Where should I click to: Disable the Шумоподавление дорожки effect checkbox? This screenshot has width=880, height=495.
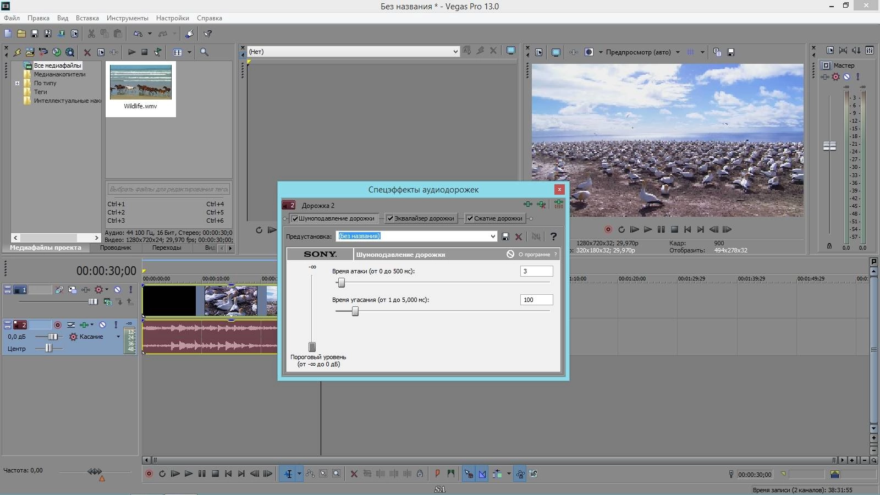pos(295,218)
